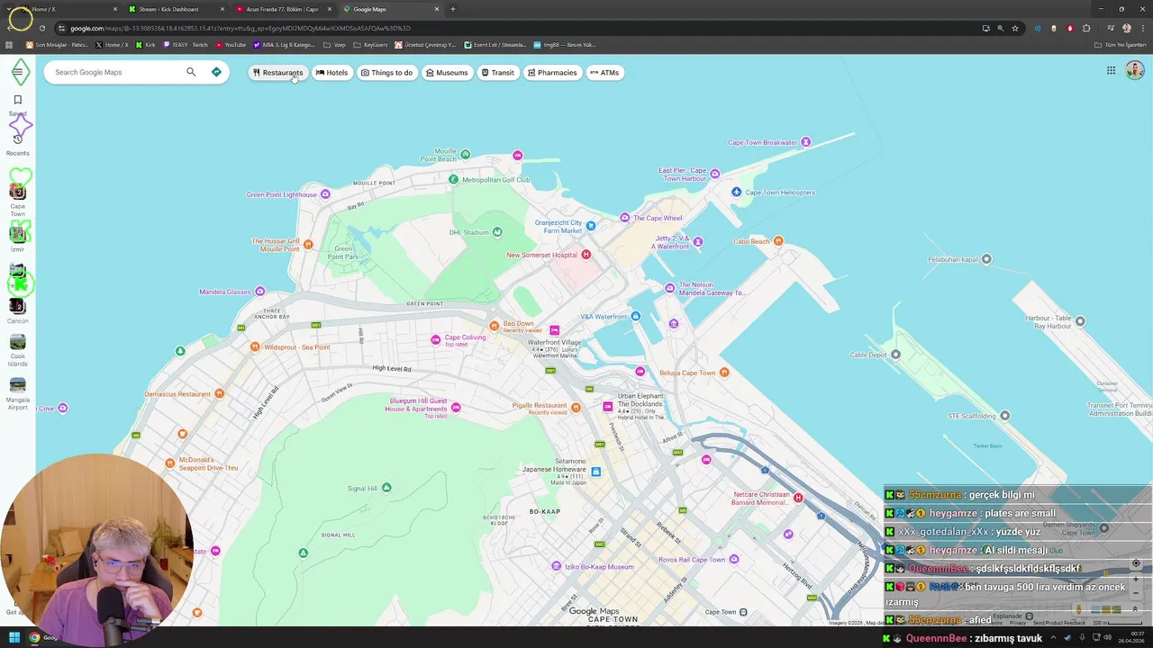This screenshot has height=648, width=1153.
Task: Open Directions via blue arrow icon
Action: [216, 72]
